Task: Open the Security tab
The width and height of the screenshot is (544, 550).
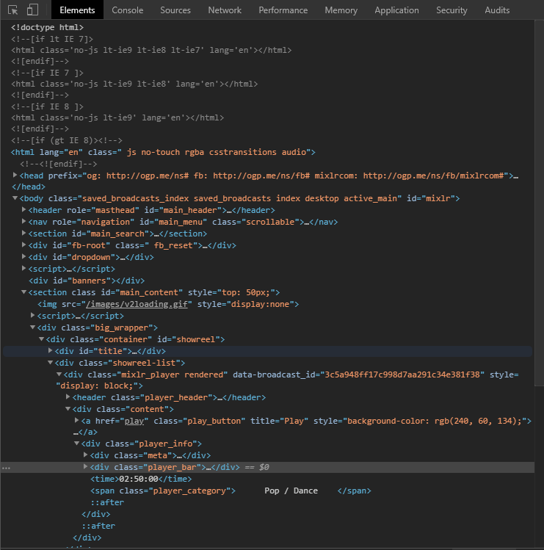Action: 451,10
